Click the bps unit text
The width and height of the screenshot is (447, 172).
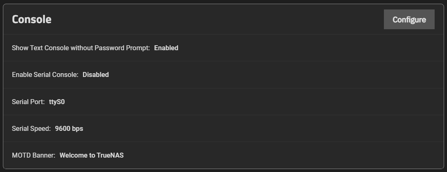(x=78, y=128)
